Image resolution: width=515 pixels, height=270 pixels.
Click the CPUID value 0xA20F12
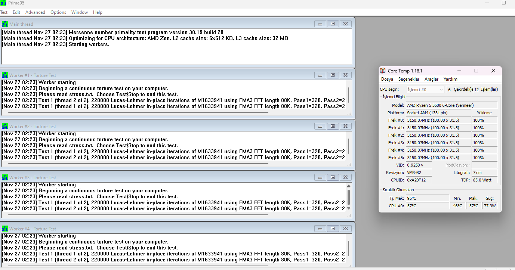[x=419, y=180]
